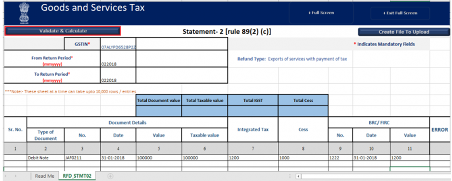Select Integrated Tax value 1200 cell
The image size is (452, 181).
[x=253, y=158]
